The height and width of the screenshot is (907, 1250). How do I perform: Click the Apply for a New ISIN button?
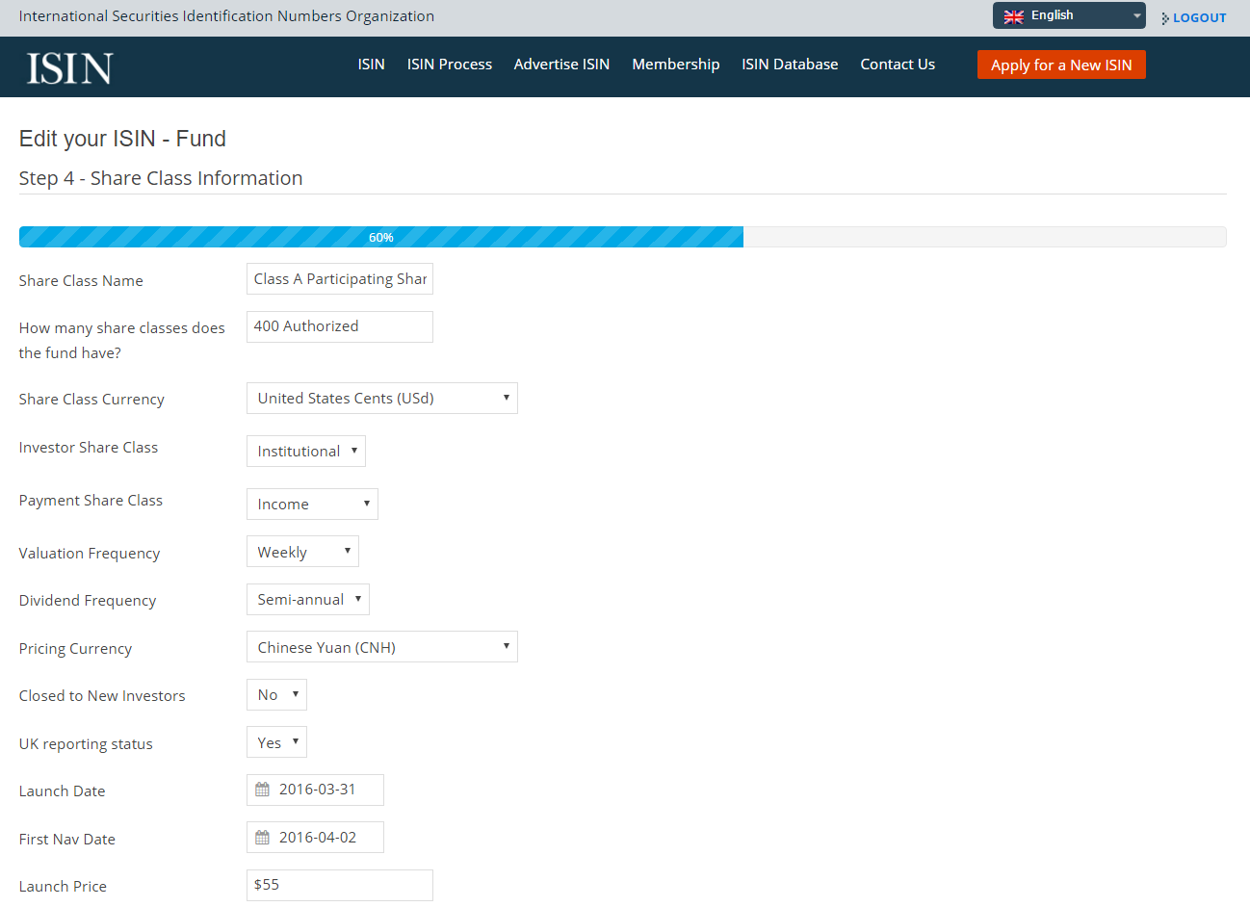tap(1060, 65)
